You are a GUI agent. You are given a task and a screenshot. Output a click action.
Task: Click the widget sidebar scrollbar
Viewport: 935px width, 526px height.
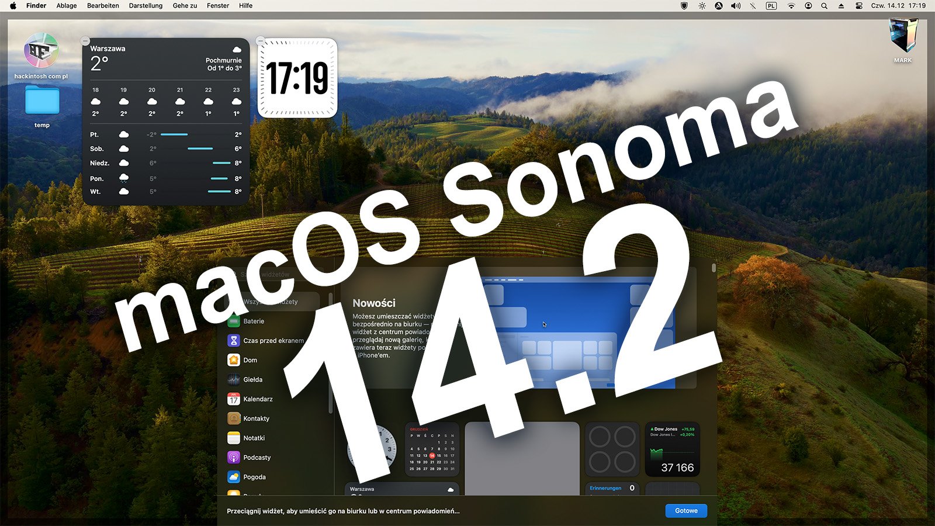coord(330,353)
